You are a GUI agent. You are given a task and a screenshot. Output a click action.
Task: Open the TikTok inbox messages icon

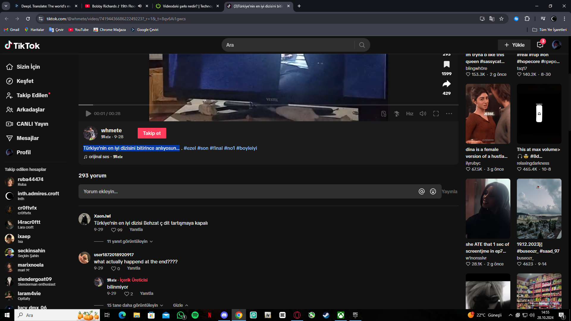[540, 45]
